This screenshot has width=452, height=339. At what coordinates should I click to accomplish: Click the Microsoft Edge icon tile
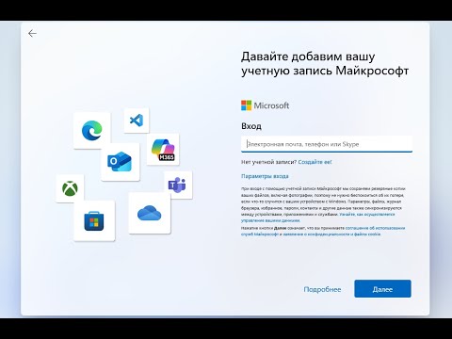click(92, 131)
